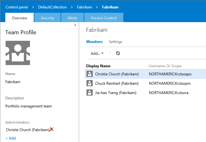Click NORTHAMERICA\ctsopm username cell
The height and width of the screenshot is (142, 206).
(169, 83)
